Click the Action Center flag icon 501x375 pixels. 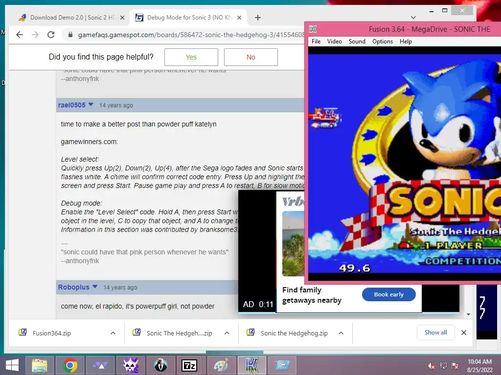pyautogui.click(x=455, y=366)
